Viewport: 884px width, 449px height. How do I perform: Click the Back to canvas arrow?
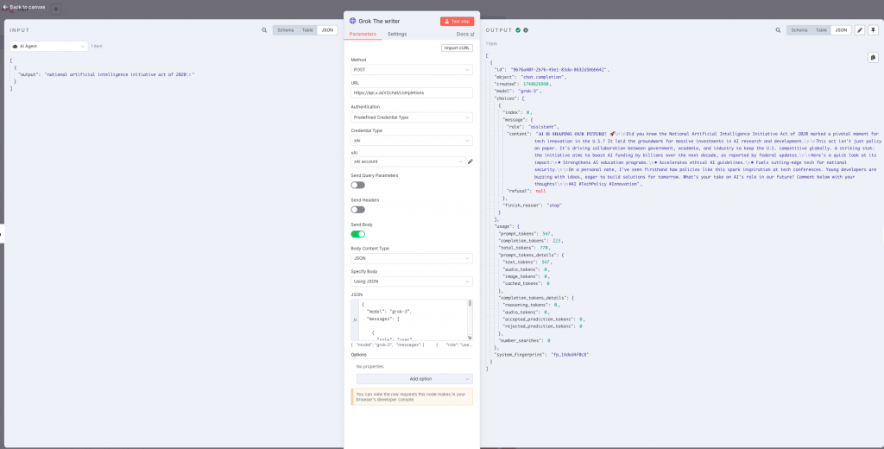point(5,6)
